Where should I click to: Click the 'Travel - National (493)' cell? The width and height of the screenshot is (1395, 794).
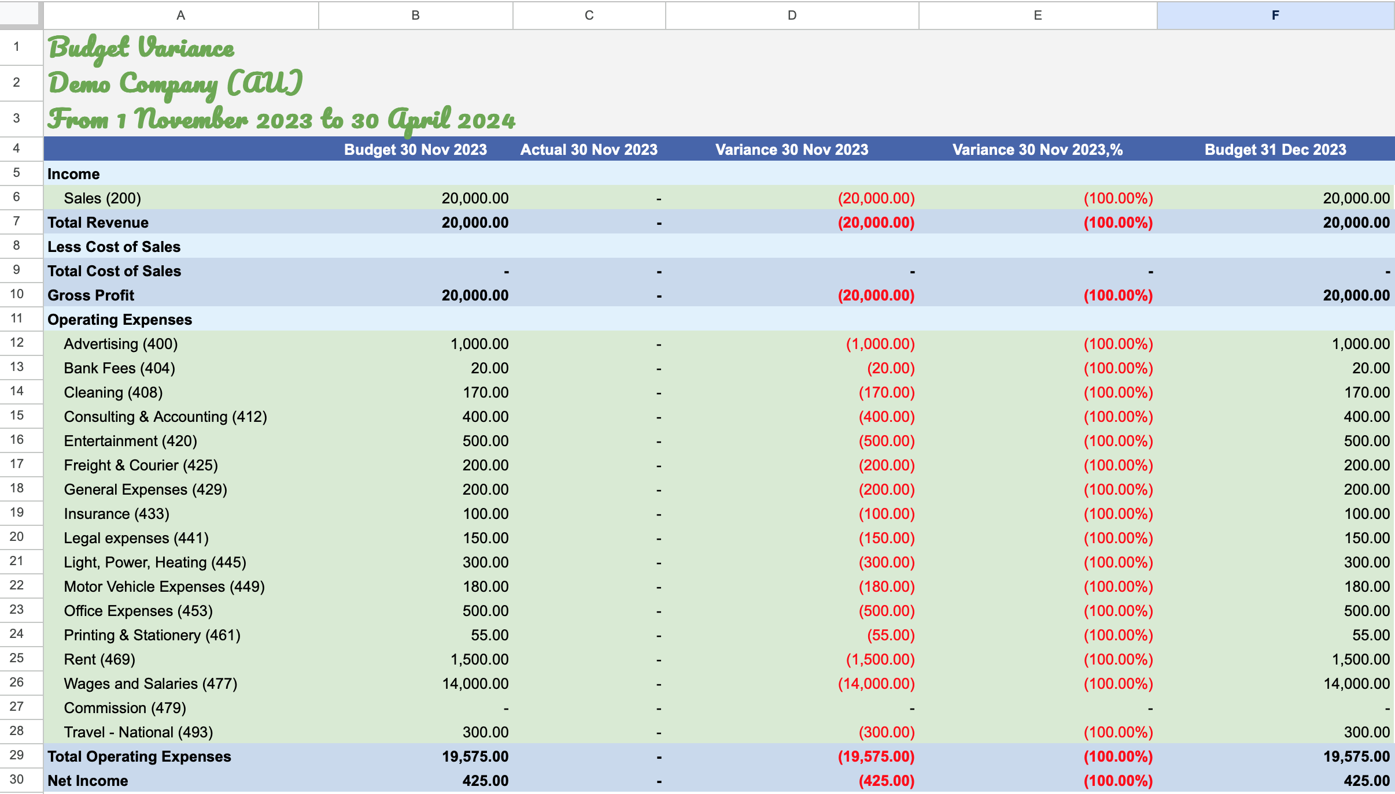(x=181, y=732)
